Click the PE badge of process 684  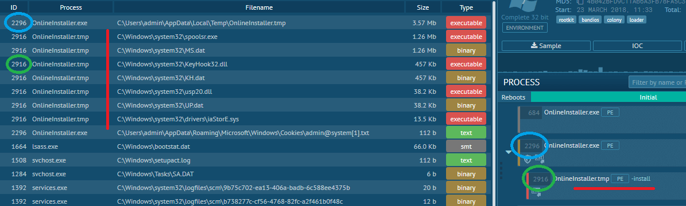point(610,113)
